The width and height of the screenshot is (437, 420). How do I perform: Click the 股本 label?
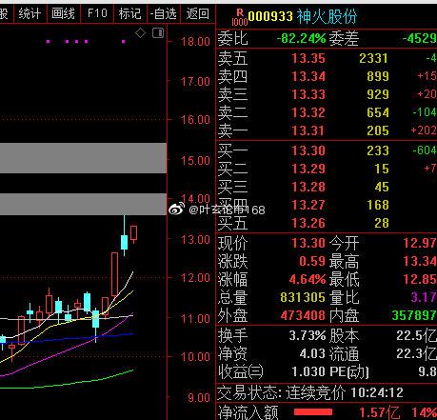tap(344, 335)
